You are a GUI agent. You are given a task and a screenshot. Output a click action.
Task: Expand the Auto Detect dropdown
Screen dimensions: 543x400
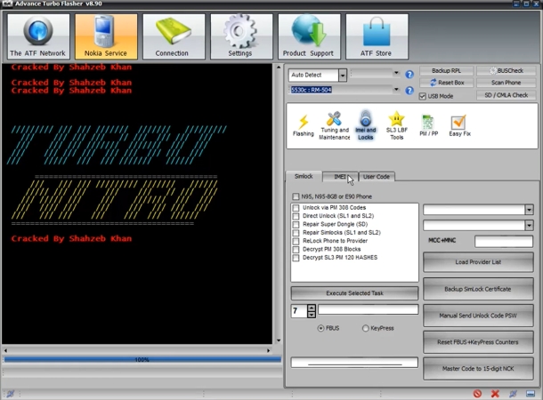point(342,75)
